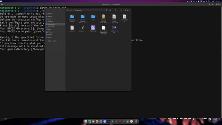Image resolution: width=222 pixels, height=125 pixels.
Task: Open the yellow Files app in dock
Action: (x=93, y=122)
